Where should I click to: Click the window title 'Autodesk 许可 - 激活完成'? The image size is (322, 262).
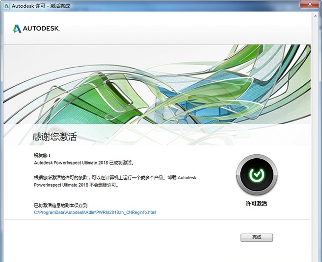coord(41,6)
